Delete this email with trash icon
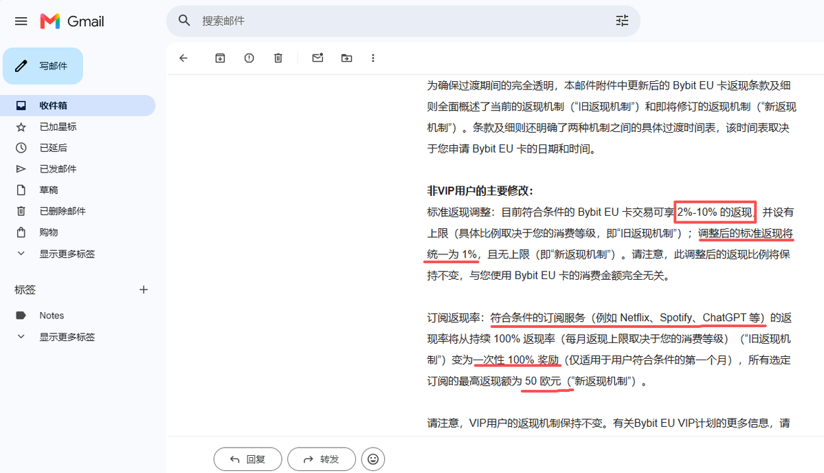Image resolution: width=824 pixels, height=473 pixels. [278, 58]
